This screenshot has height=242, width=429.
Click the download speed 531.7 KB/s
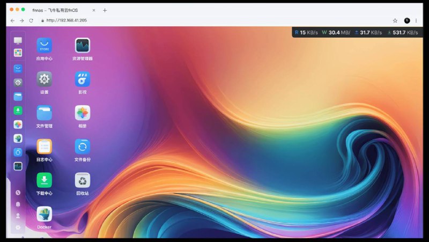[403, 33]
